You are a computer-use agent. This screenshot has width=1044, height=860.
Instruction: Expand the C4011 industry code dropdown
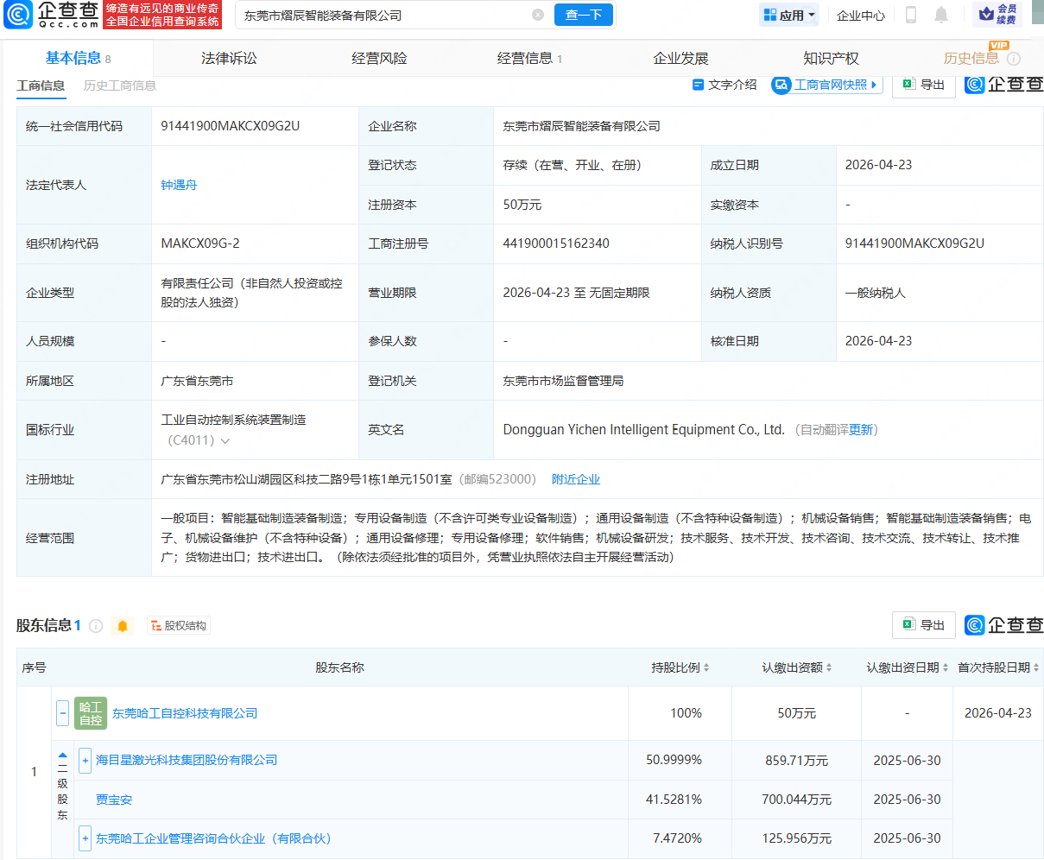click(225, 441)
